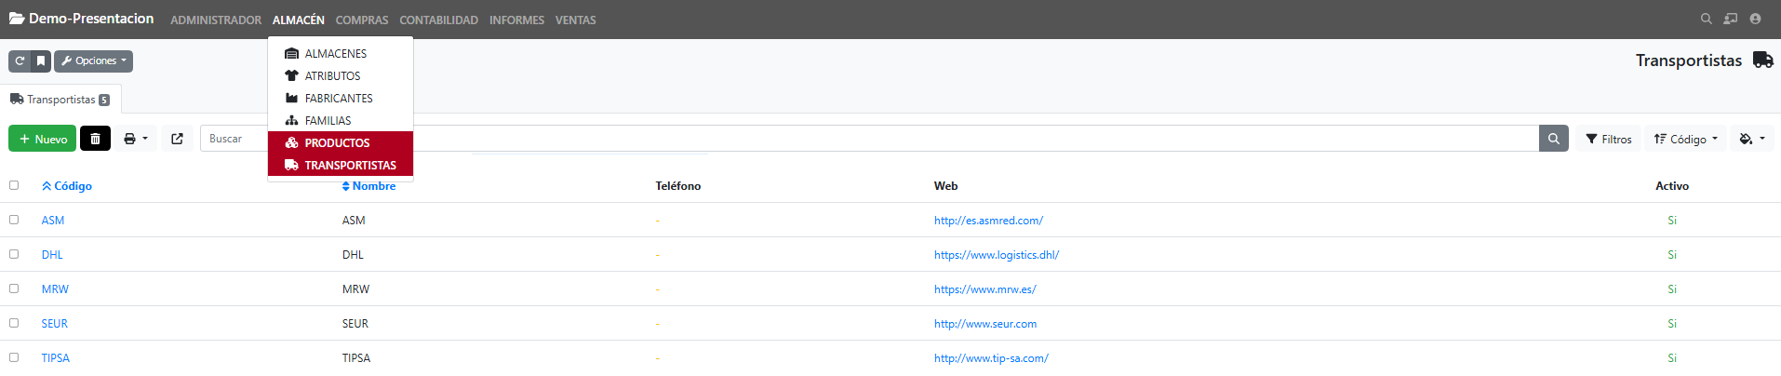
Task: Choose PRODUCTOS from the Almacén menu
Action: point(337,143)
